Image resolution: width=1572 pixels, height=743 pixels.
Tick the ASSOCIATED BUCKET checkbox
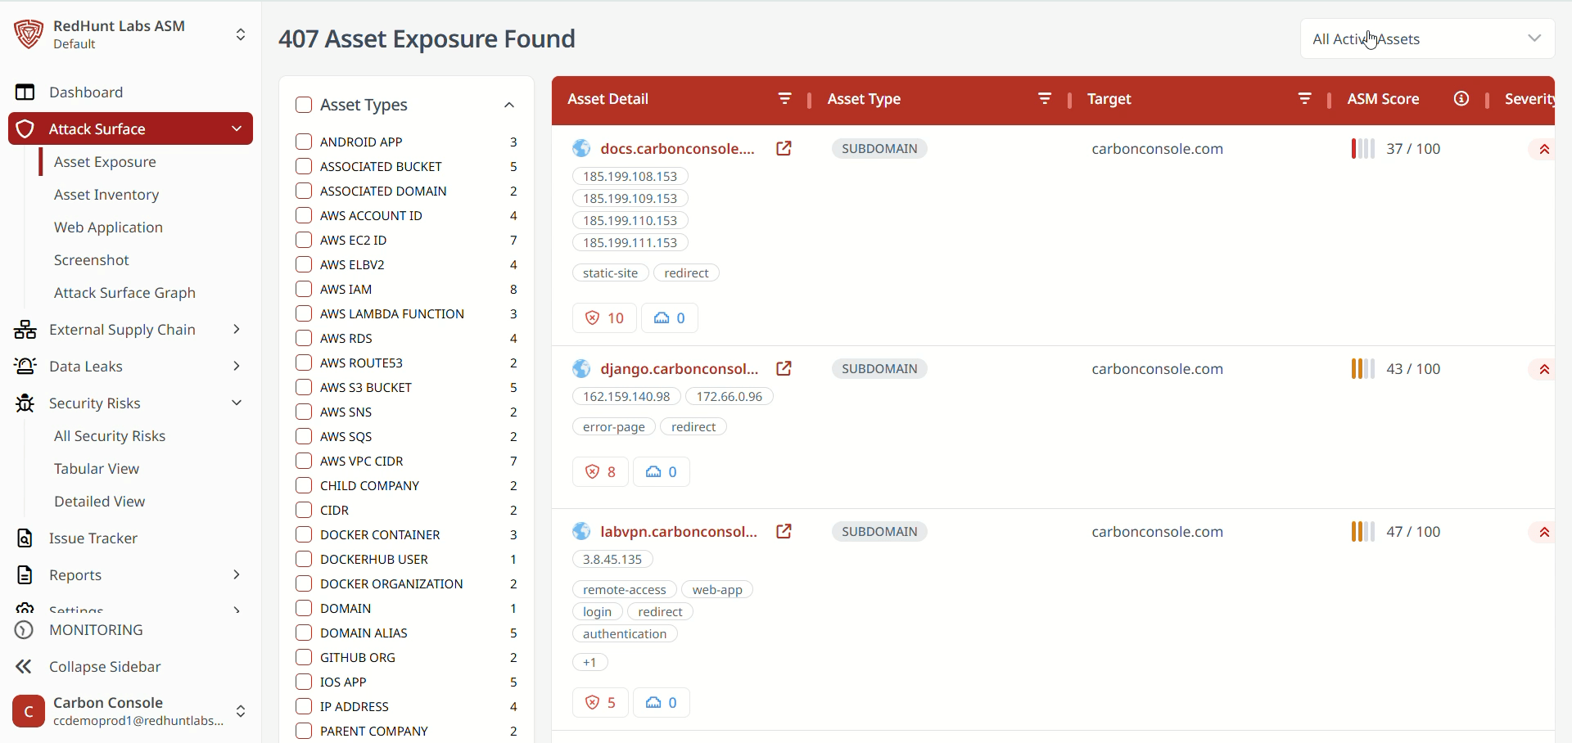pyautogui.click(x=304, y=166)
